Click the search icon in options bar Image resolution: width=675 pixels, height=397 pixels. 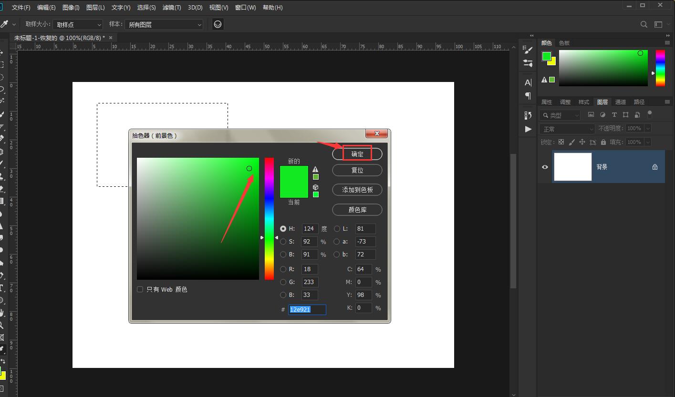click(644, 24)
